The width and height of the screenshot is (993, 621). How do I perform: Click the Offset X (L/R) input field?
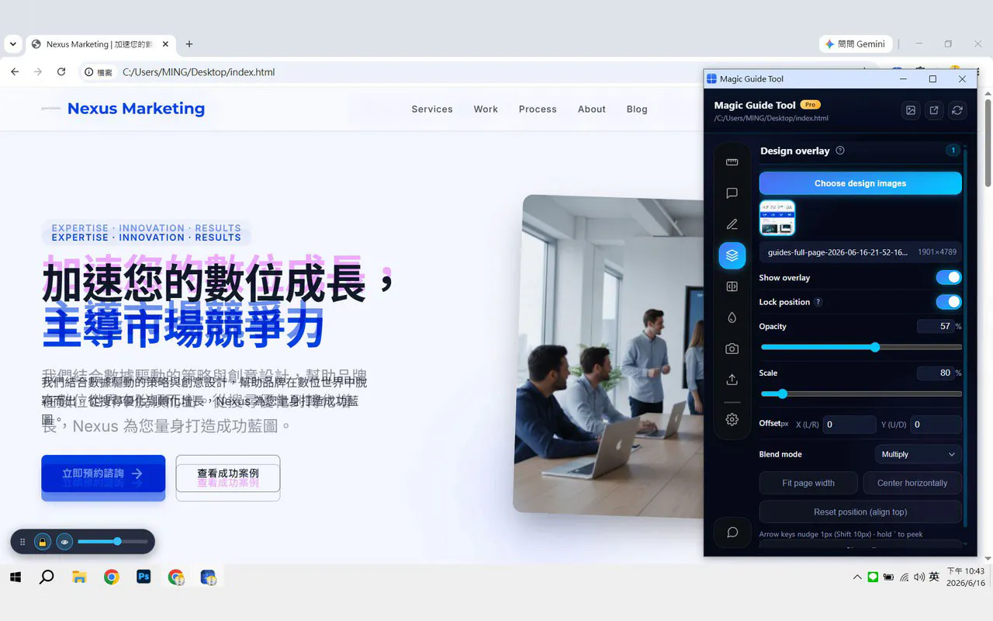pyautogui.click(x=849, y=425)
